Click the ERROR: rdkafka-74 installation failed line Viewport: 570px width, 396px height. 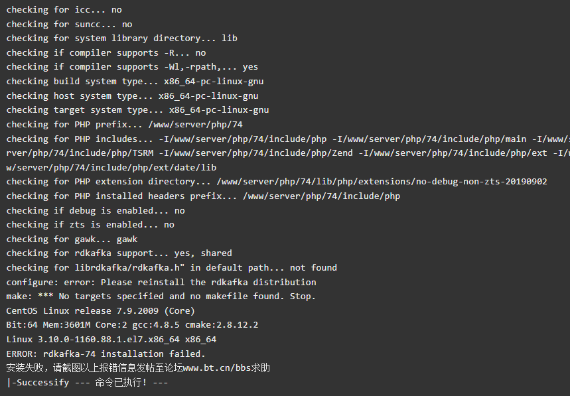click(106, 354)
